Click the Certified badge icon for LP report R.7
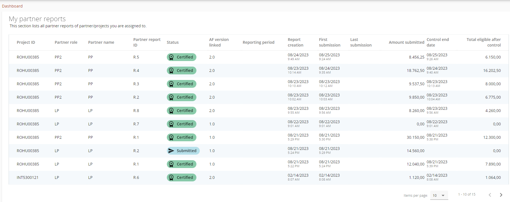The width and height of the screenshot is (510, 202). pyautogui.click(x=171, y=124)
